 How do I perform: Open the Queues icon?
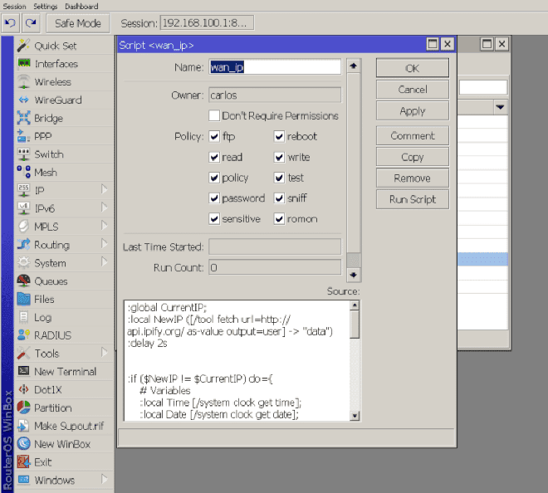point(24,281)
